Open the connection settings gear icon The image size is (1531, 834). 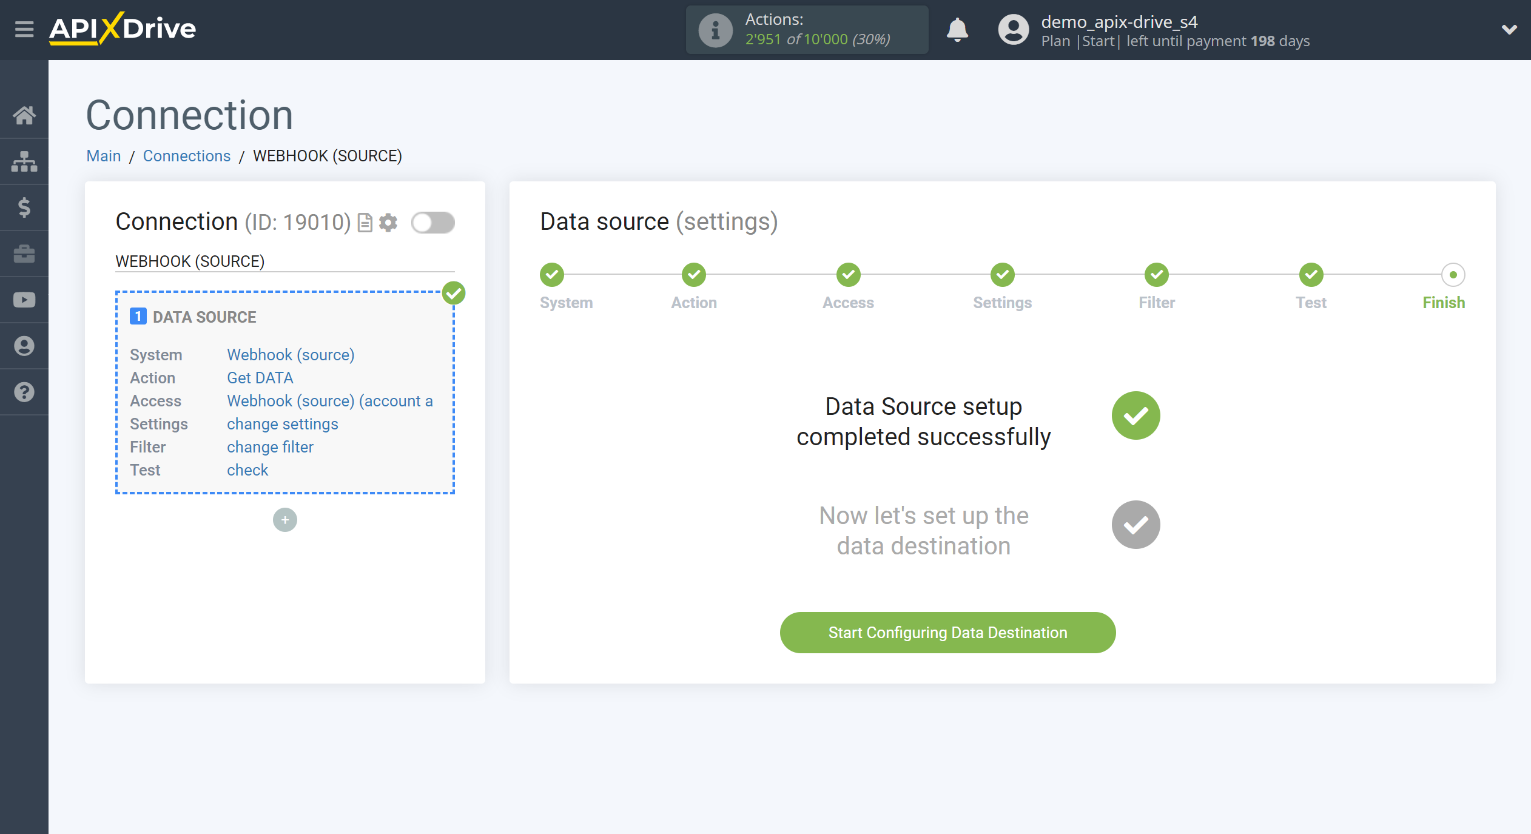tap(388, 222)
